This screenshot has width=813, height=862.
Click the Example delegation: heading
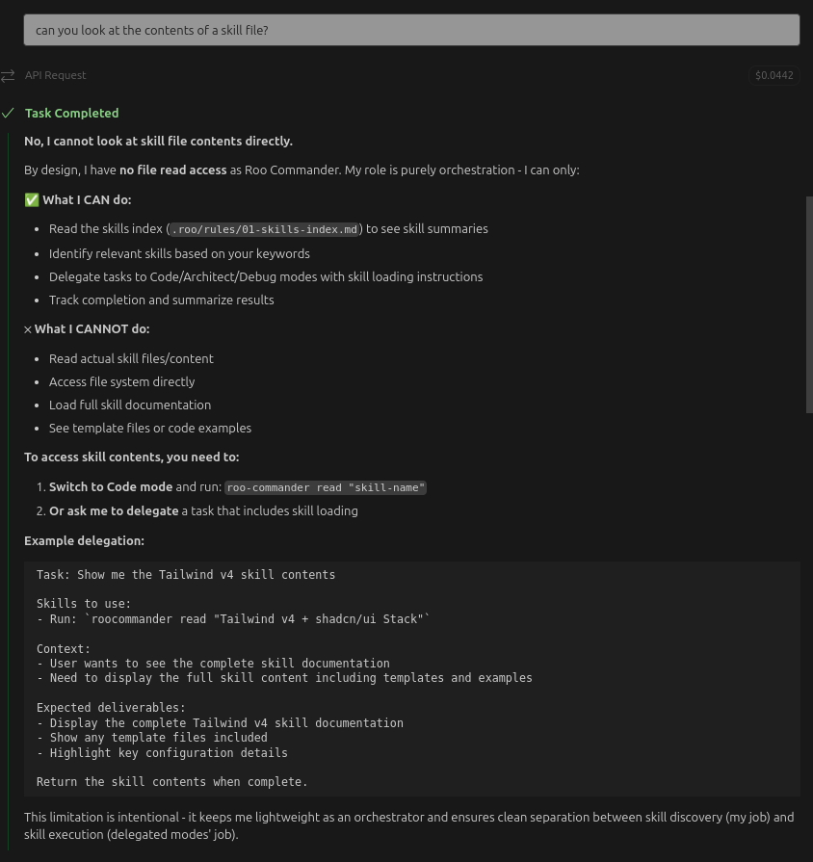pyautogui.click(x=84, y=540)
